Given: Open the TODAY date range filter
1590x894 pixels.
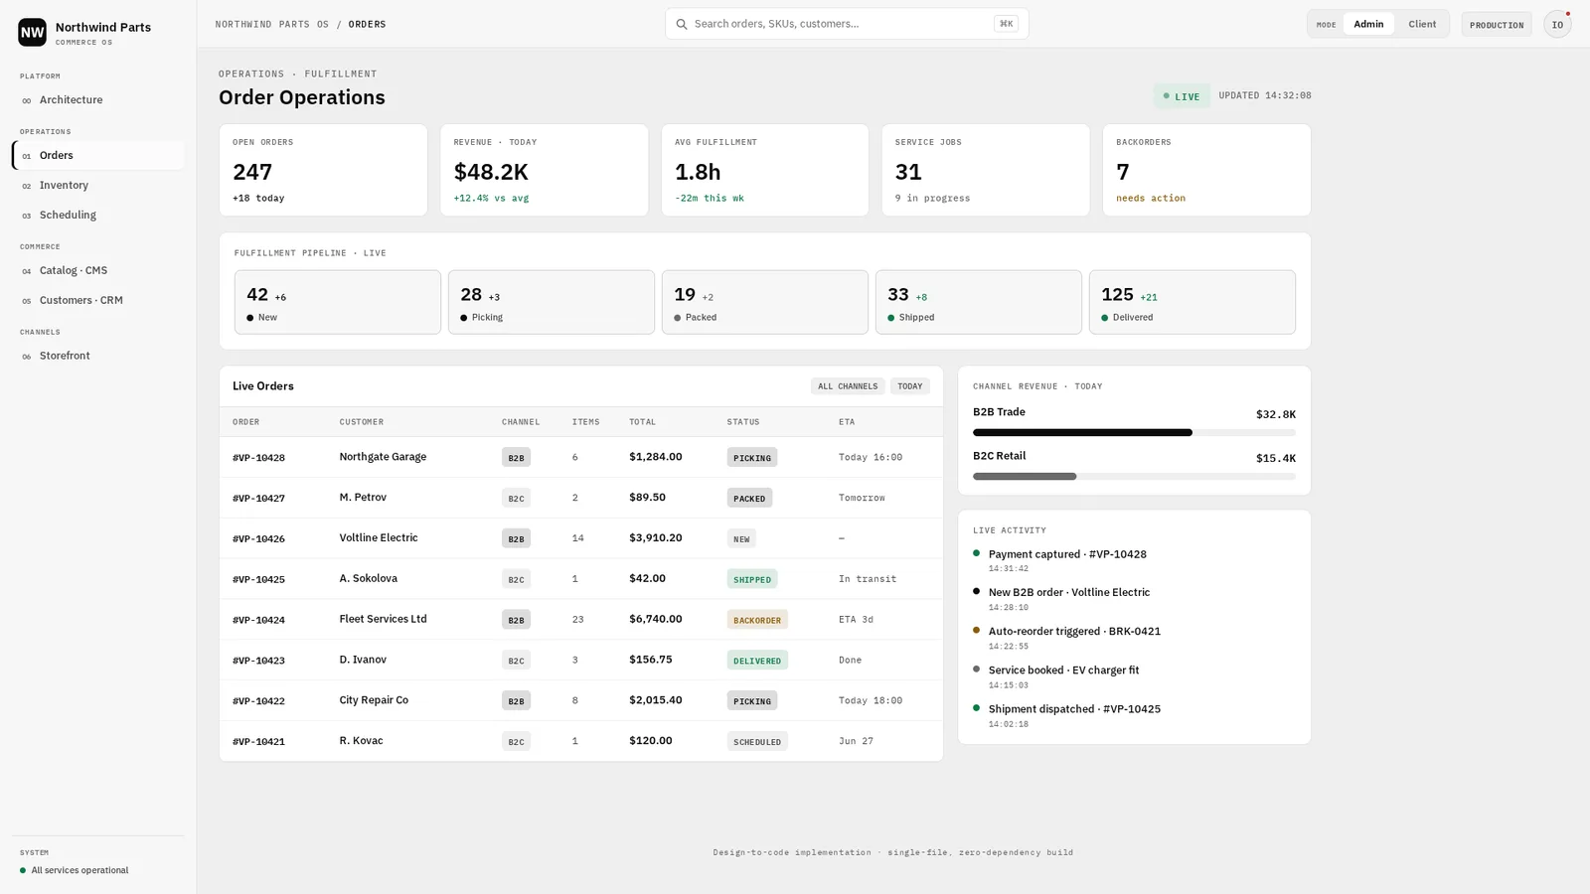Looking at the screenshot, I should point(910,386).
